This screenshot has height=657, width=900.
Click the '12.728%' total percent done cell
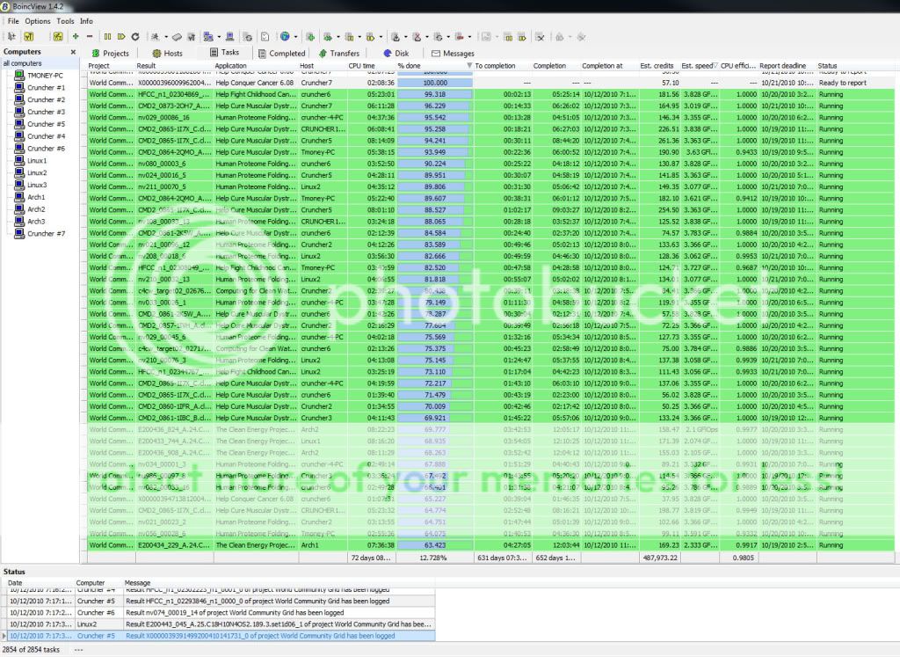pos(433,558)
